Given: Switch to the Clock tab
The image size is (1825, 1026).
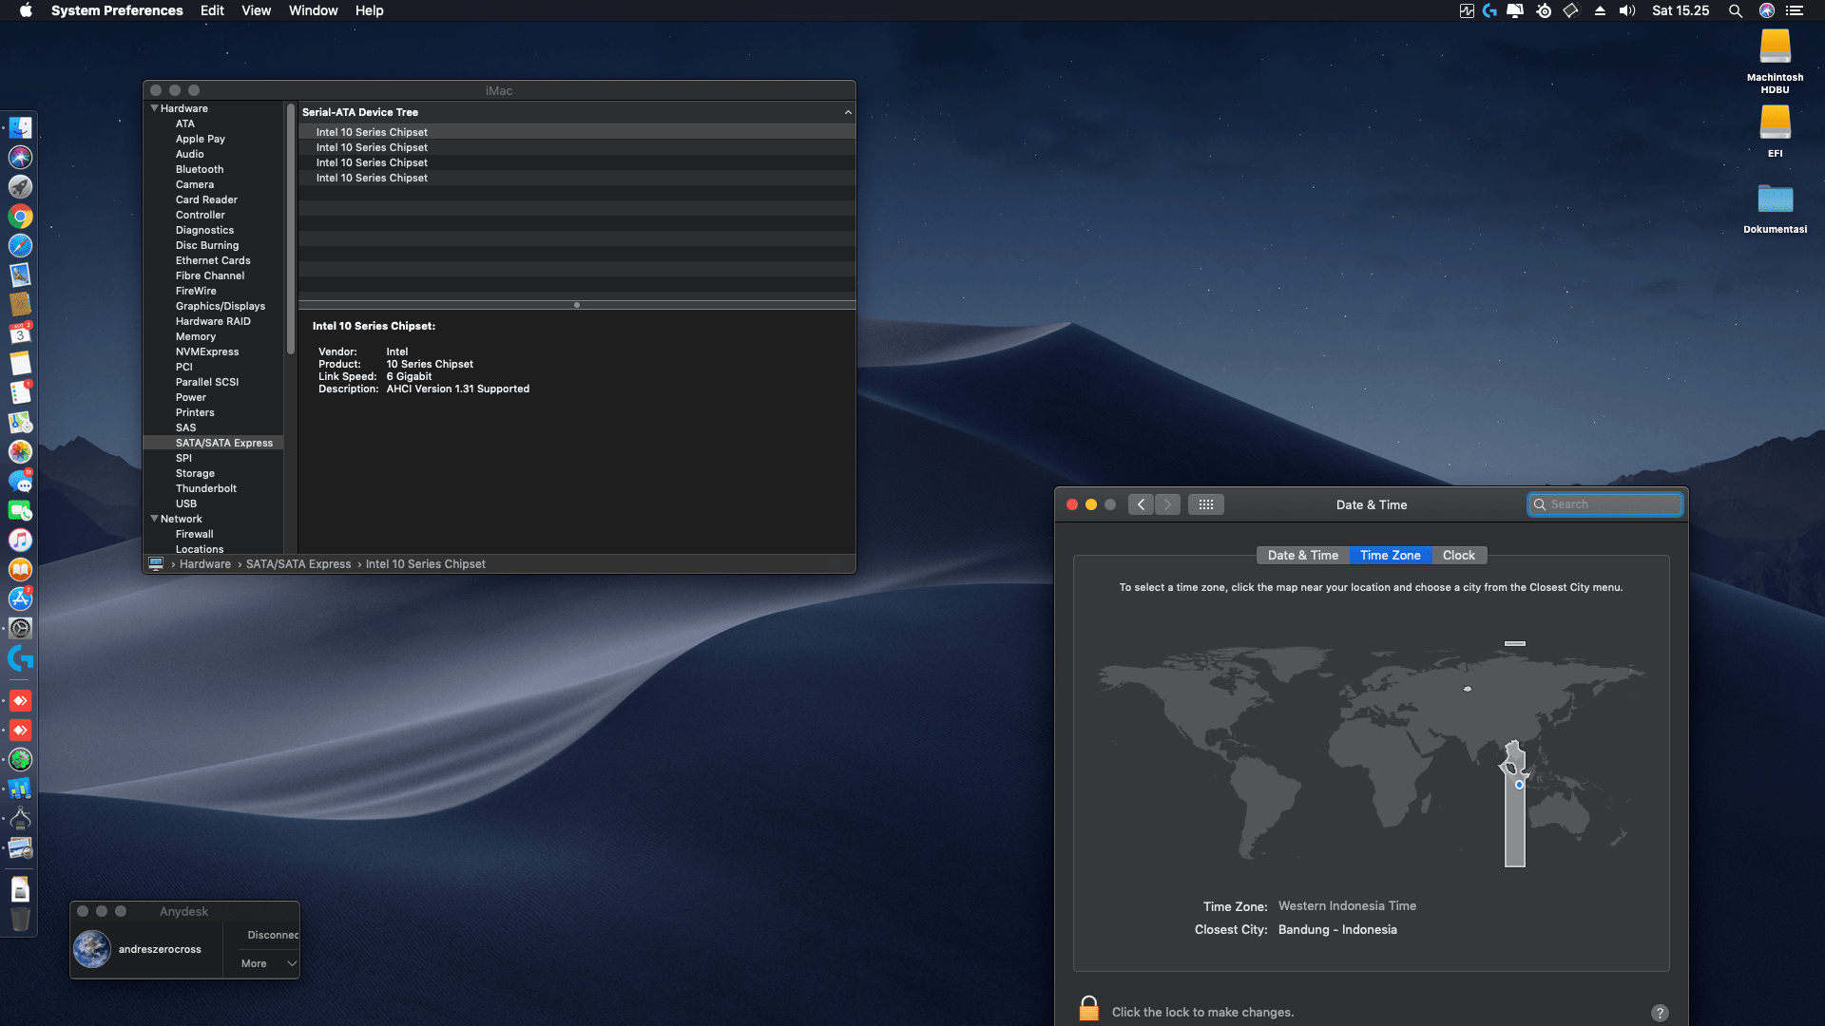Looking at the screenshot, I should point(1458,556).
